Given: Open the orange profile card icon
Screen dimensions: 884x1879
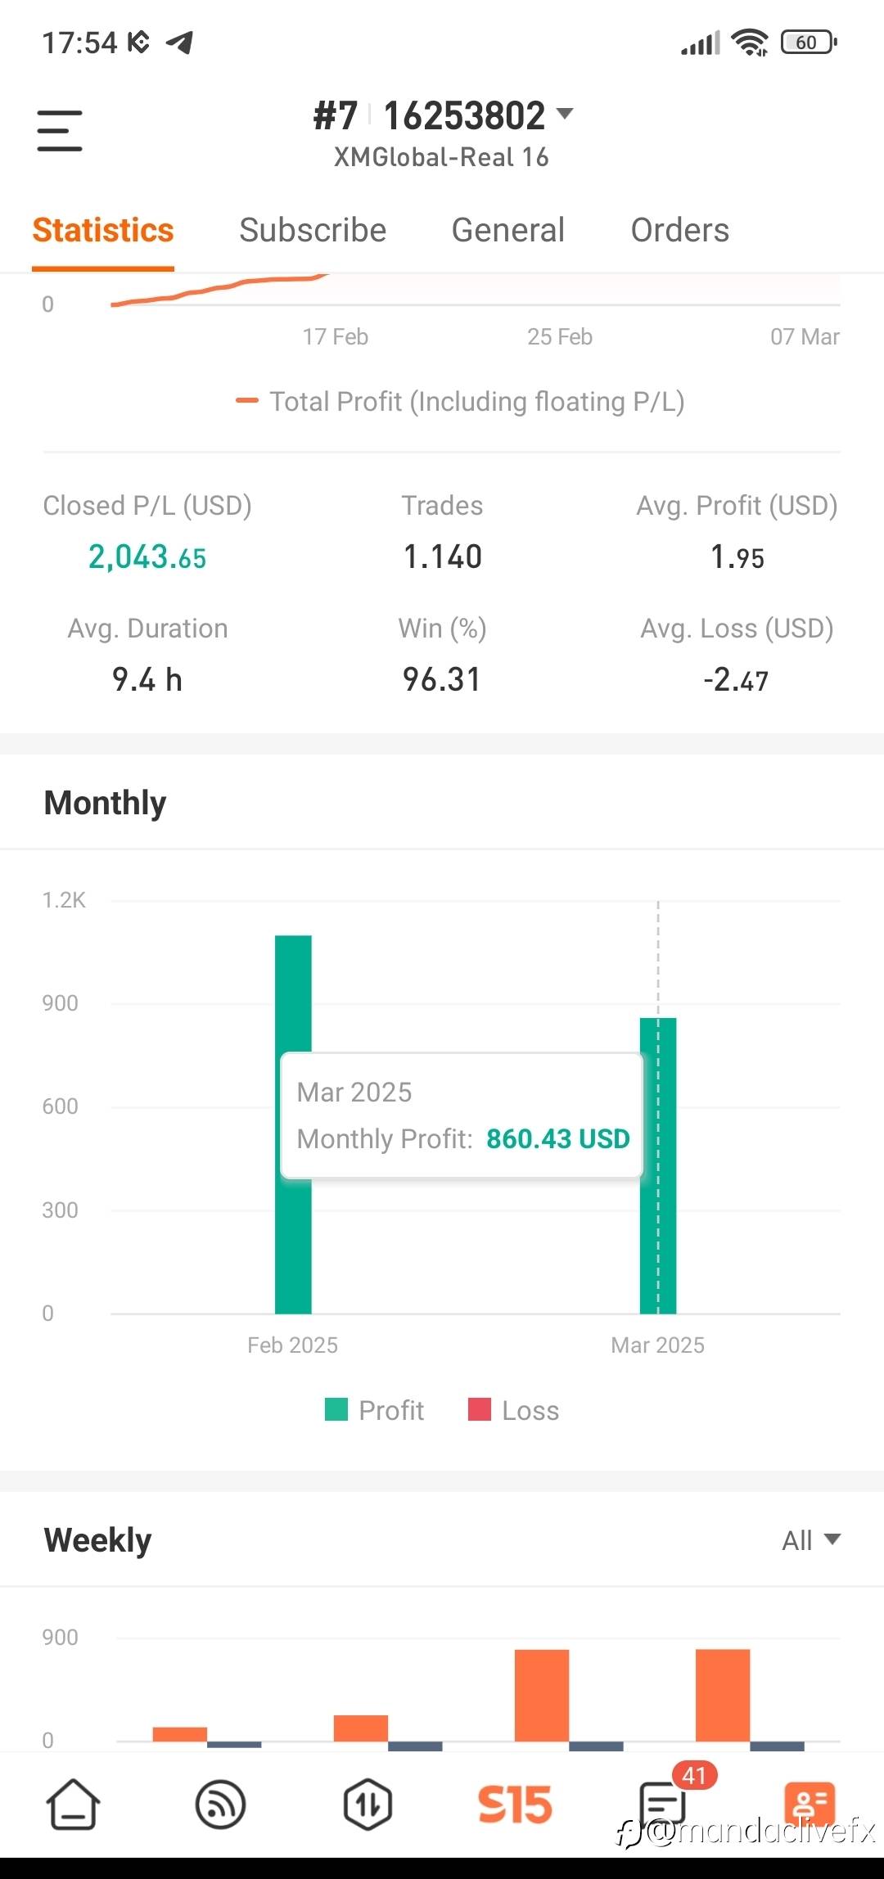Looking at the screenshot, I should click(x=810, y=1804).
